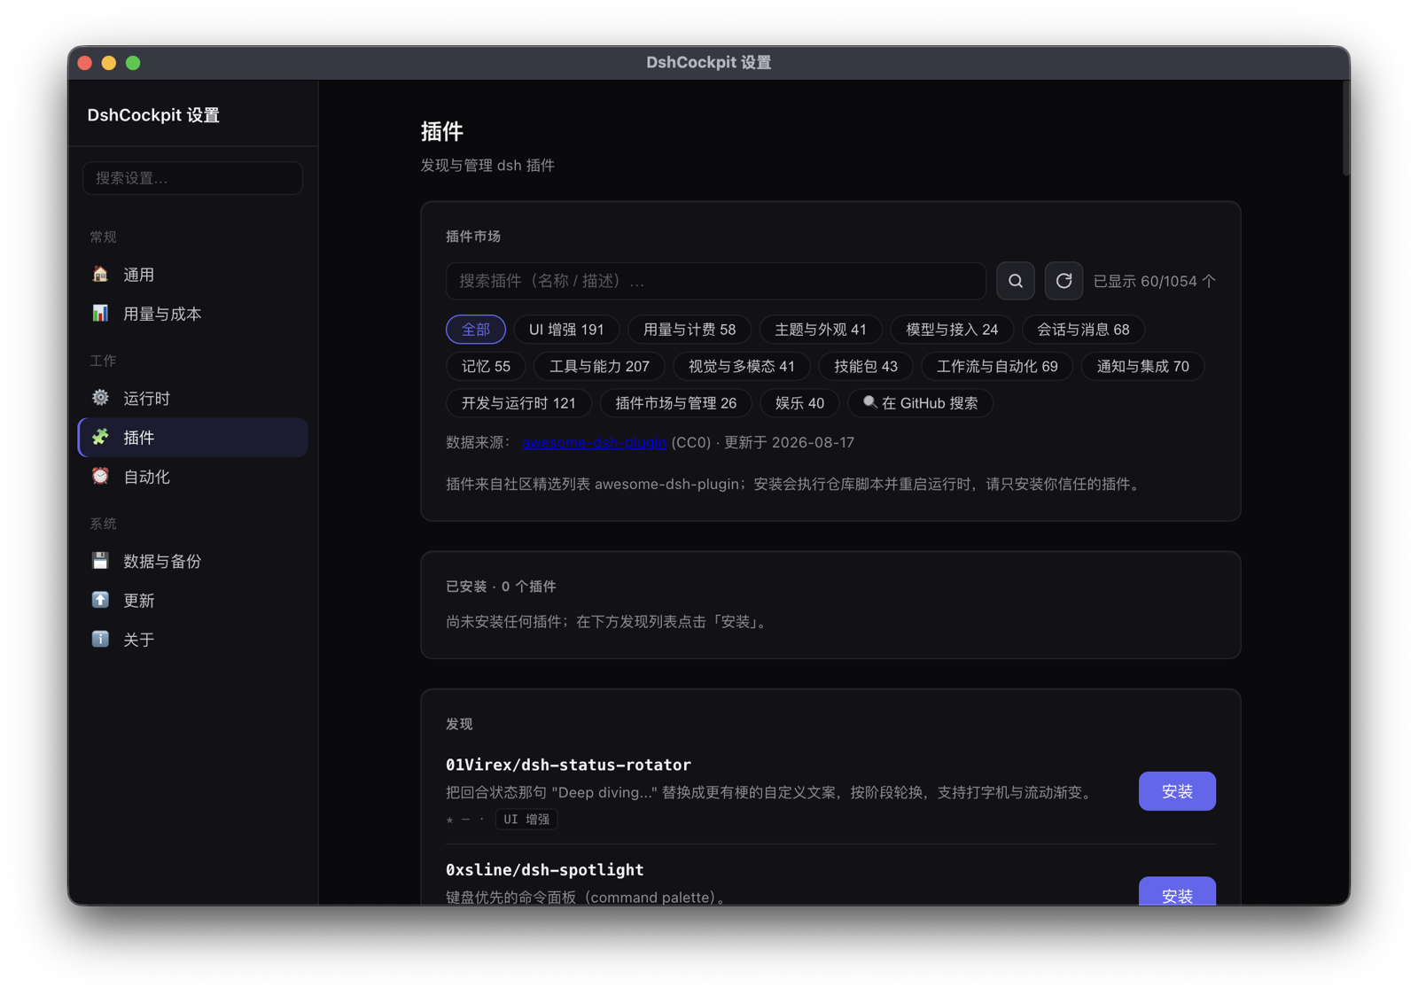Filter plugins by 会话与消息 68

pos(1083,330)
